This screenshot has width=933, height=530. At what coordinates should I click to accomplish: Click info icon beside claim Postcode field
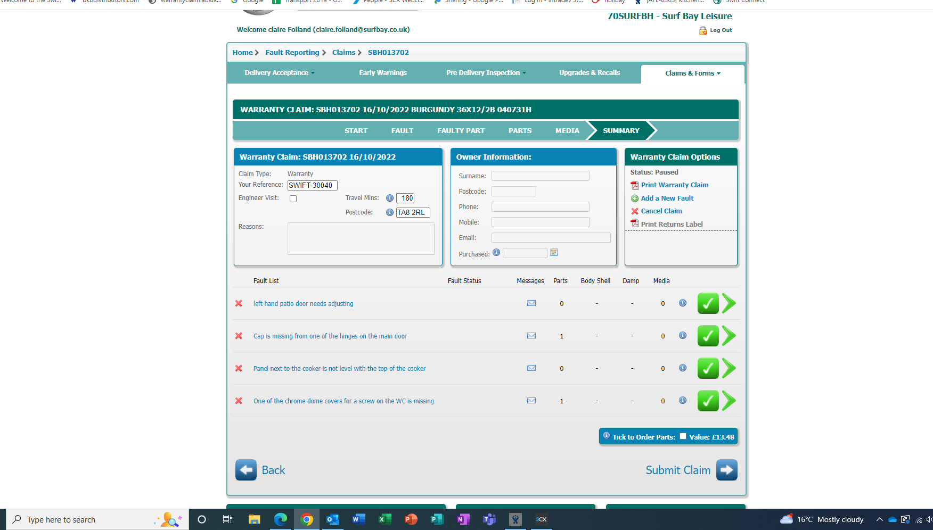tap(390, 212)
